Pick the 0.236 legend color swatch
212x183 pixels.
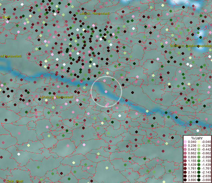[x=185, y=145]
